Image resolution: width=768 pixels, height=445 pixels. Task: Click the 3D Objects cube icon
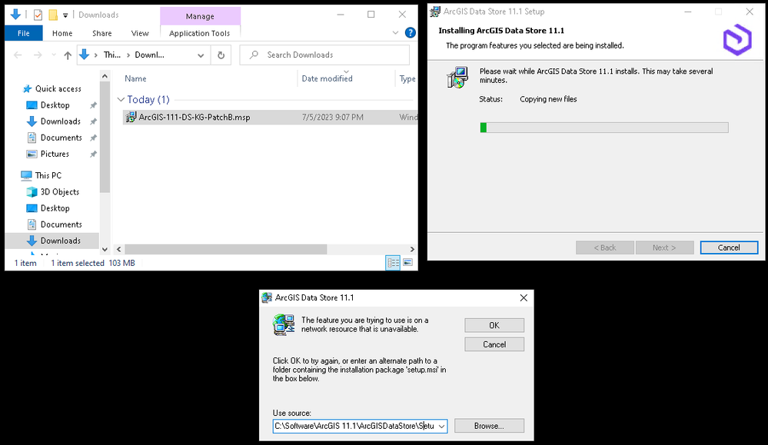(x=32, y=192)
